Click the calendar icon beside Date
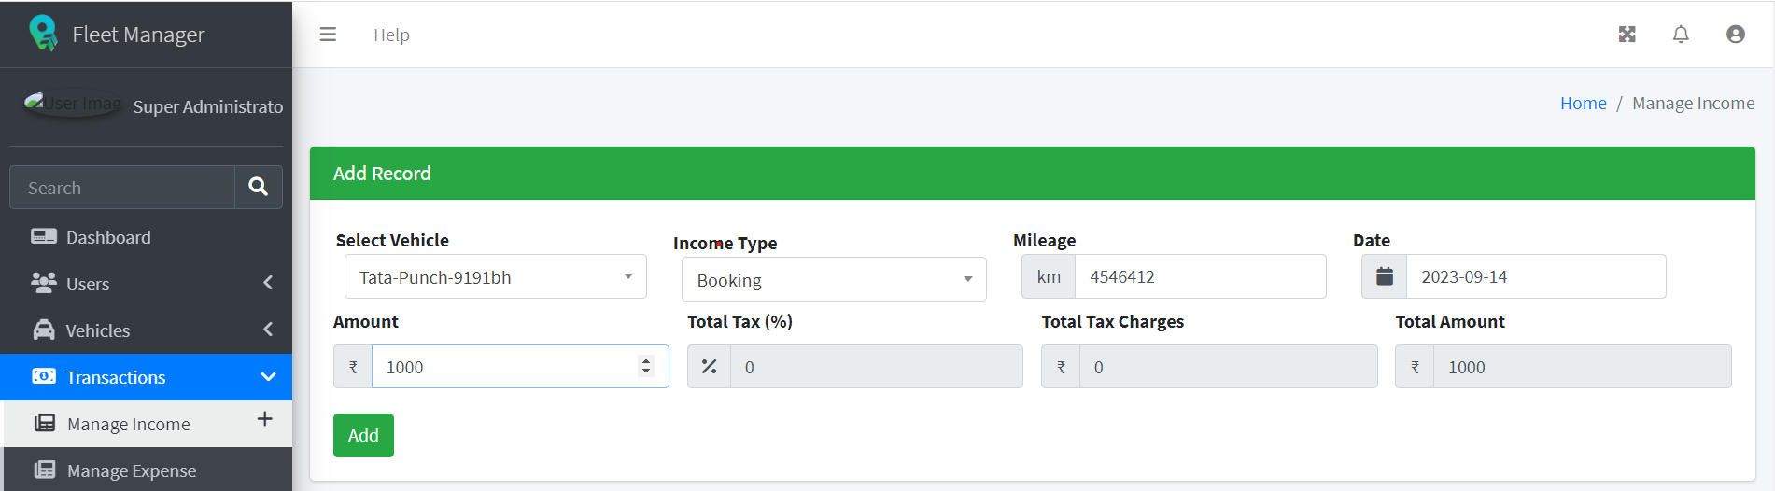The height and width of the screenshot is (491, 1775). pyautogui.click(x=1385, y=276)
